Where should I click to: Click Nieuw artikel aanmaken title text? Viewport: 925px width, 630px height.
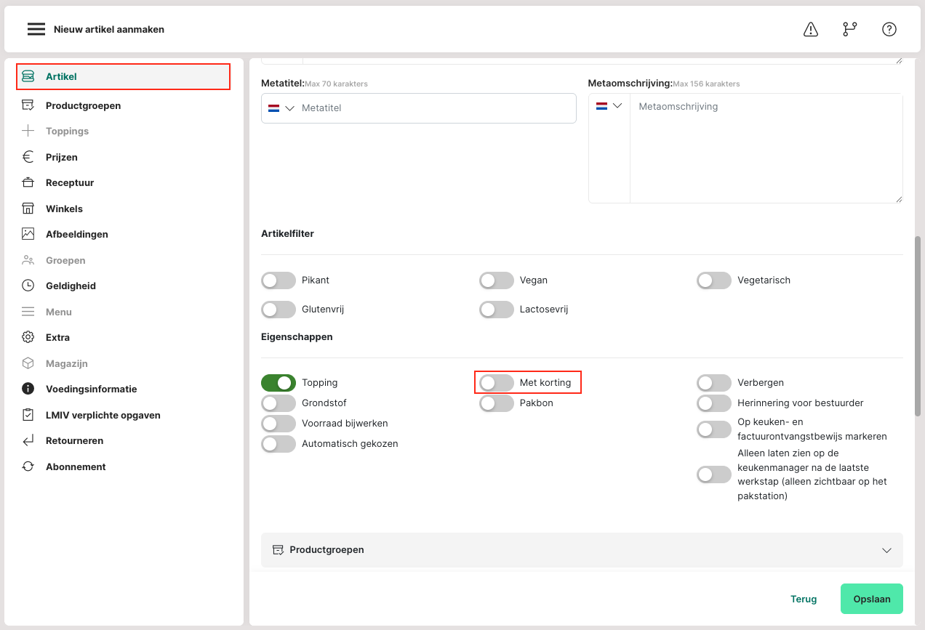point(109,30)
